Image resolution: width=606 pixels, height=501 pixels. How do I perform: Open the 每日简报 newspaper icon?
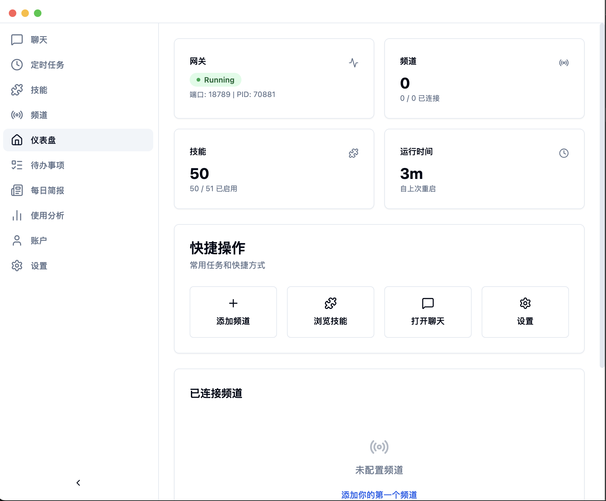17,190
